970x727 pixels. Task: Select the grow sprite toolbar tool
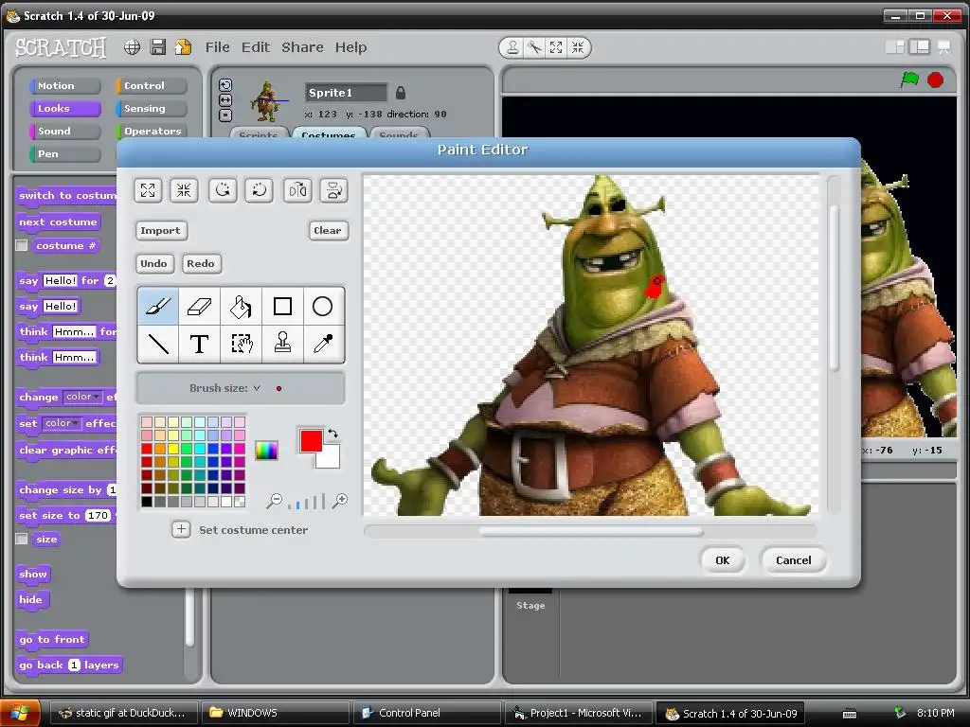[556, 47]
